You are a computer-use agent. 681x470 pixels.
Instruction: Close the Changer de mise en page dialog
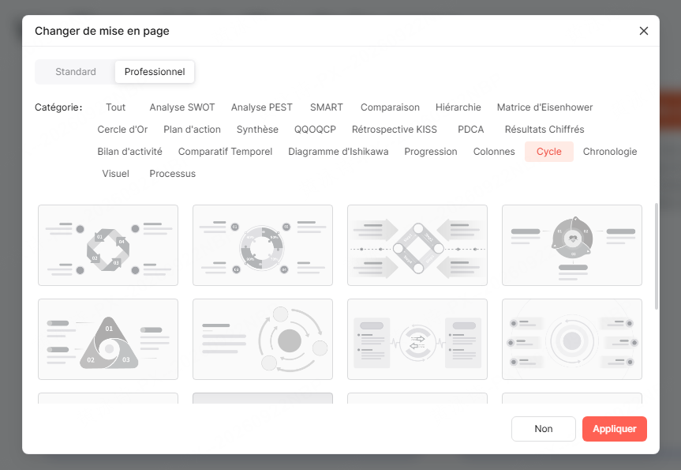click(x=644, y=31)
